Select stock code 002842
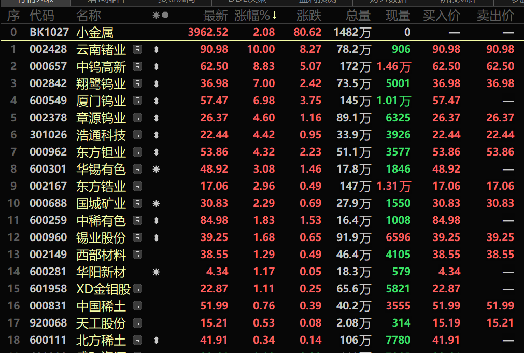The image size is (524, 353). pyautogui.click(x=48, y=83)
